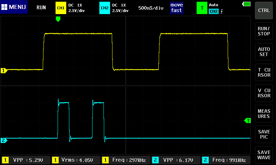Image resolution: width=276 pixels, height=165 pixels.
Task: Click the green trigger level T marker
Action: click(248, 120)
